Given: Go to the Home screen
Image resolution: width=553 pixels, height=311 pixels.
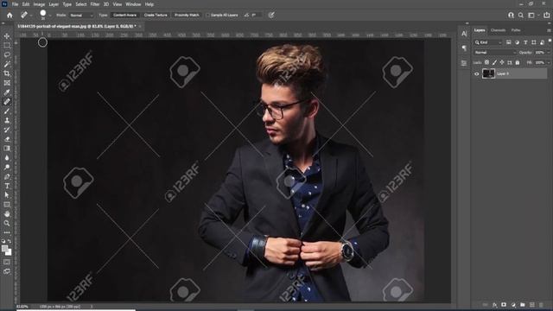Looking at the screenshot, I should pos(10,16).
